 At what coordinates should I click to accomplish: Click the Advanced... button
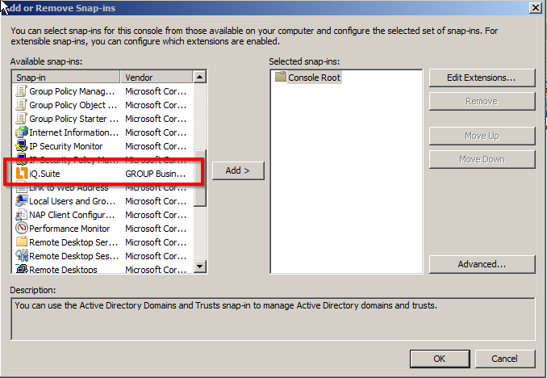tap(482, 264)
